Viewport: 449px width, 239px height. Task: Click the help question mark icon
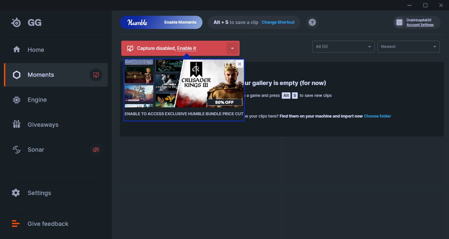click(312, 22)
